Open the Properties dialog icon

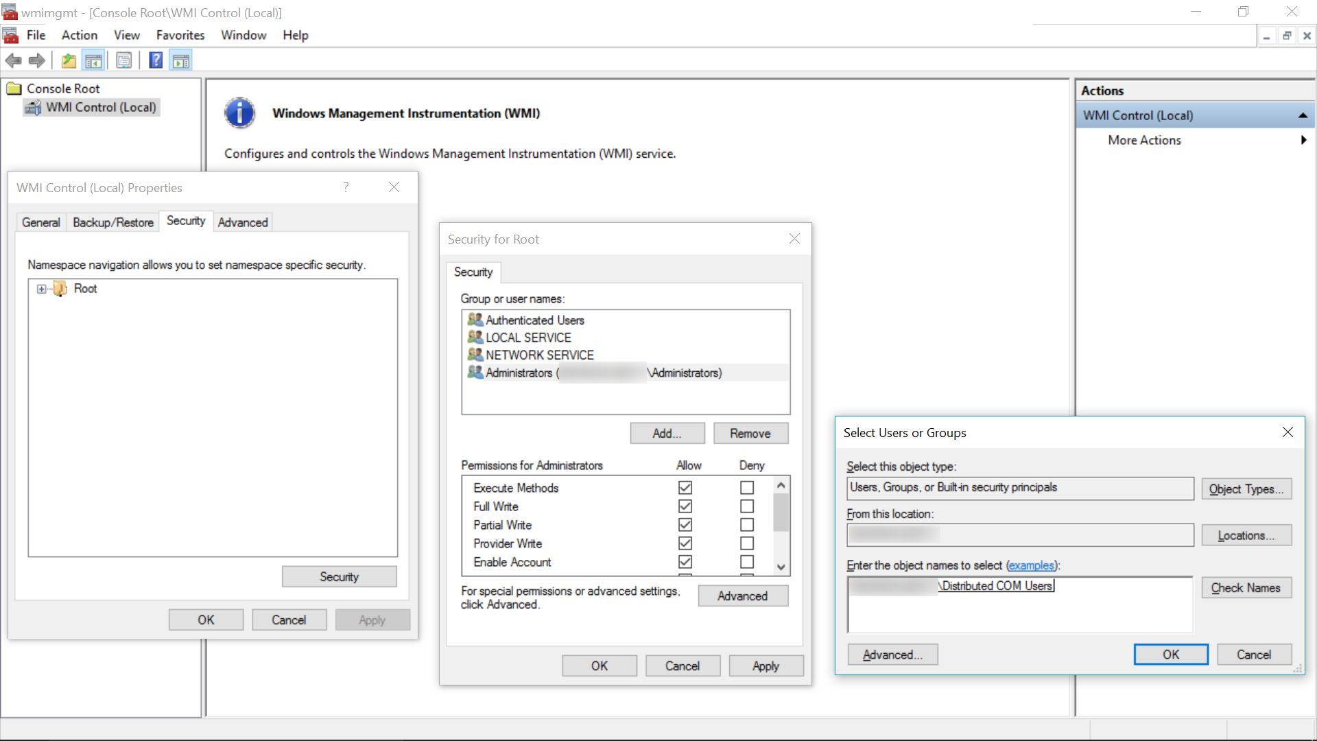(123, 60)
